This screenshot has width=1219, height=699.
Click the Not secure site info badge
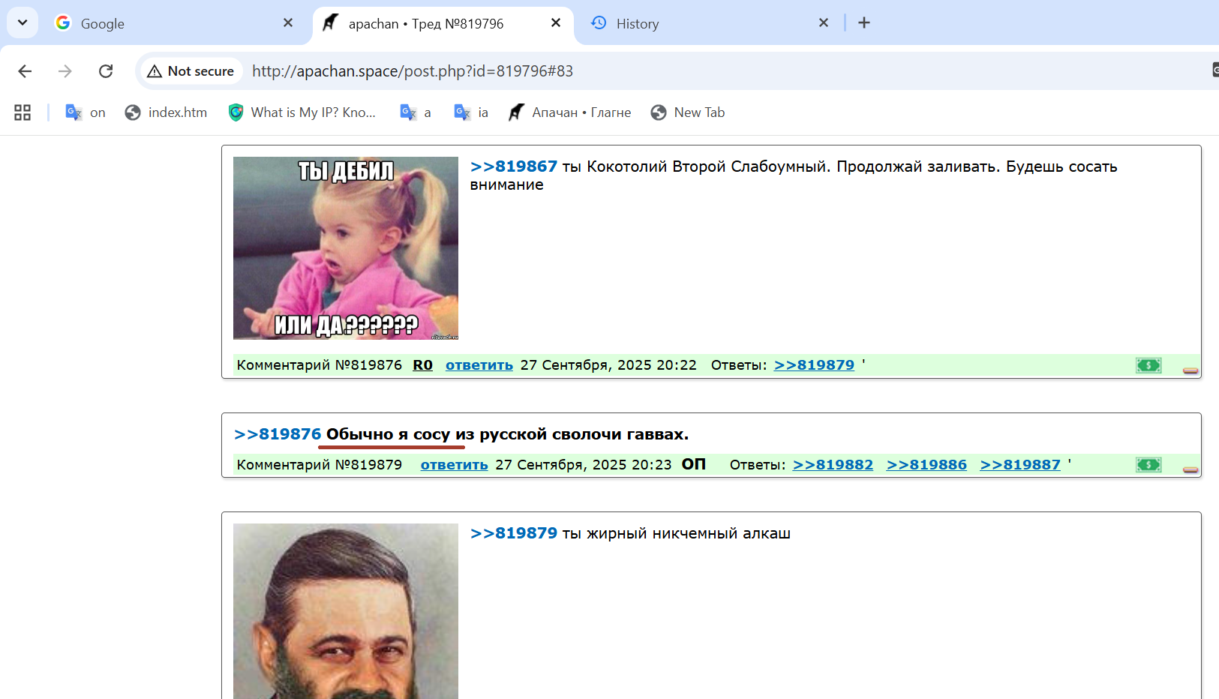tap(191, 71)
